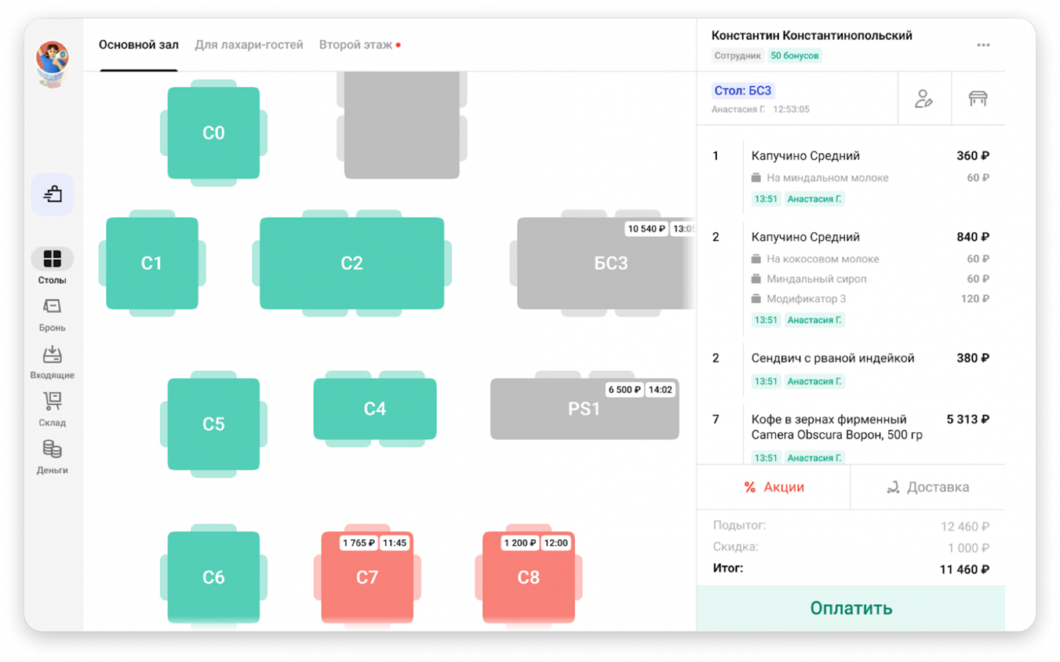Image resolution: width=1060 pixels, height=662 pixels.
Task: Click the customer name Константин Константинопольский
Action: click(811, 35)
